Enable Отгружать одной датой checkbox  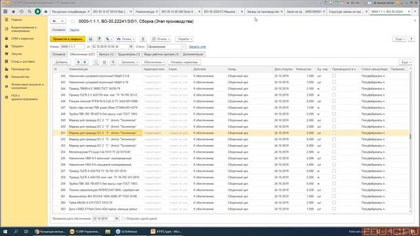(x=123, y=218)
